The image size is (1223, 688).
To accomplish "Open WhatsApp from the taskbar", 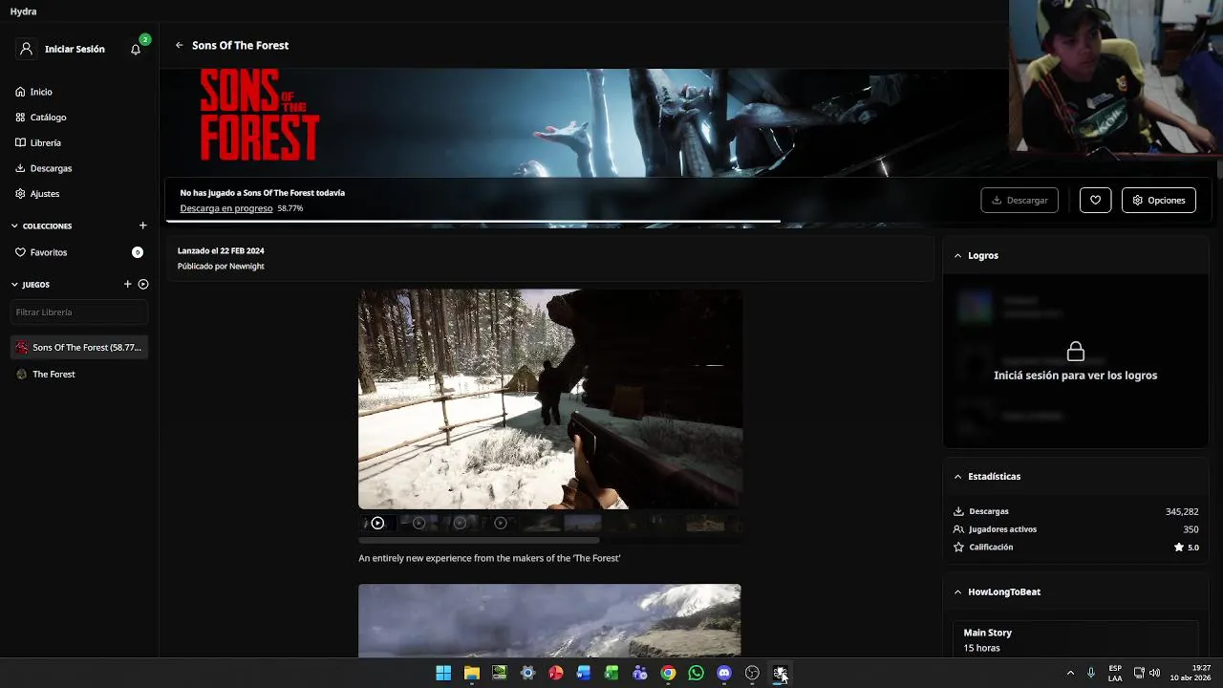I will pos(696,673).
